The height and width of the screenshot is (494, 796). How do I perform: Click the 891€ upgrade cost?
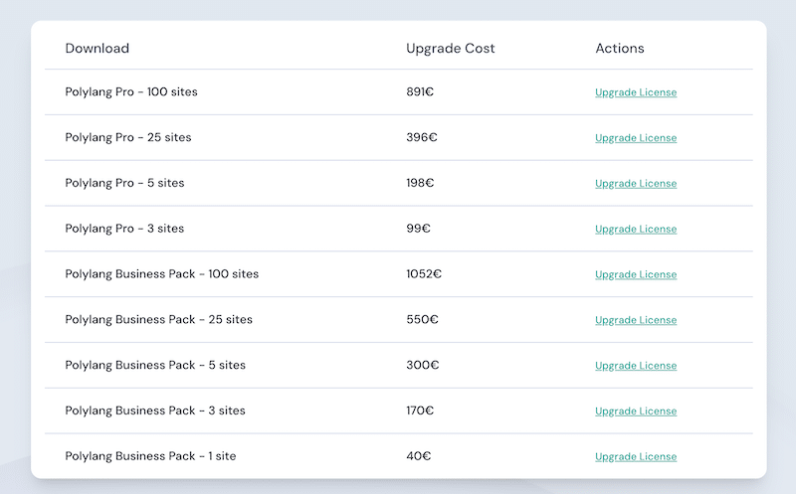coord(420,91)
